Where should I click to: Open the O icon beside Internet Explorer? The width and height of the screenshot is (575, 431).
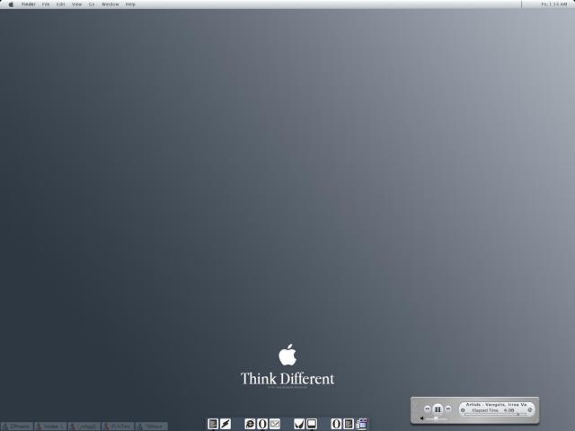[x=262, y=424]
